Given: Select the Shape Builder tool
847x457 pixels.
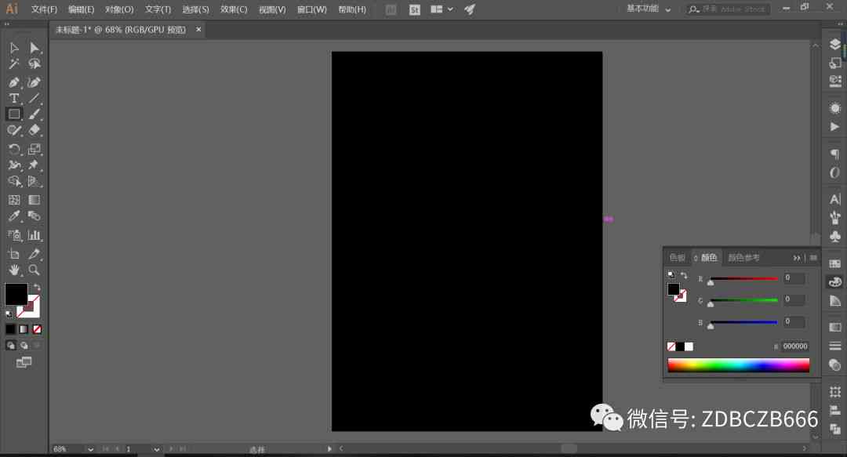Looking at the screenshot, I should click(x=14, y=181).
